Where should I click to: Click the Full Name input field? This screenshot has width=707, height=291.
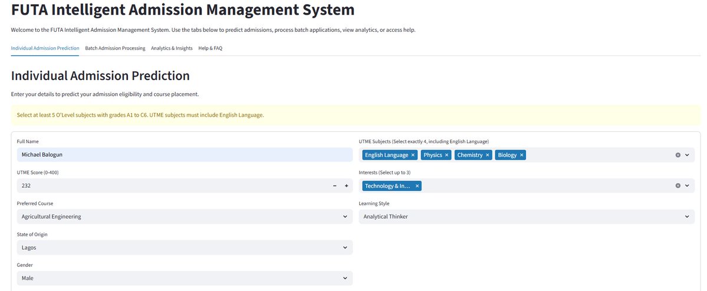click(x=185, y=155)
